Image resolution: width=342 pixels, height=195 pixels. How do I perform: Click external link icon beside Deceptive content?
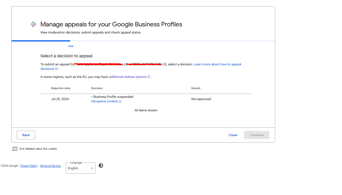click(x=120, y=101)
